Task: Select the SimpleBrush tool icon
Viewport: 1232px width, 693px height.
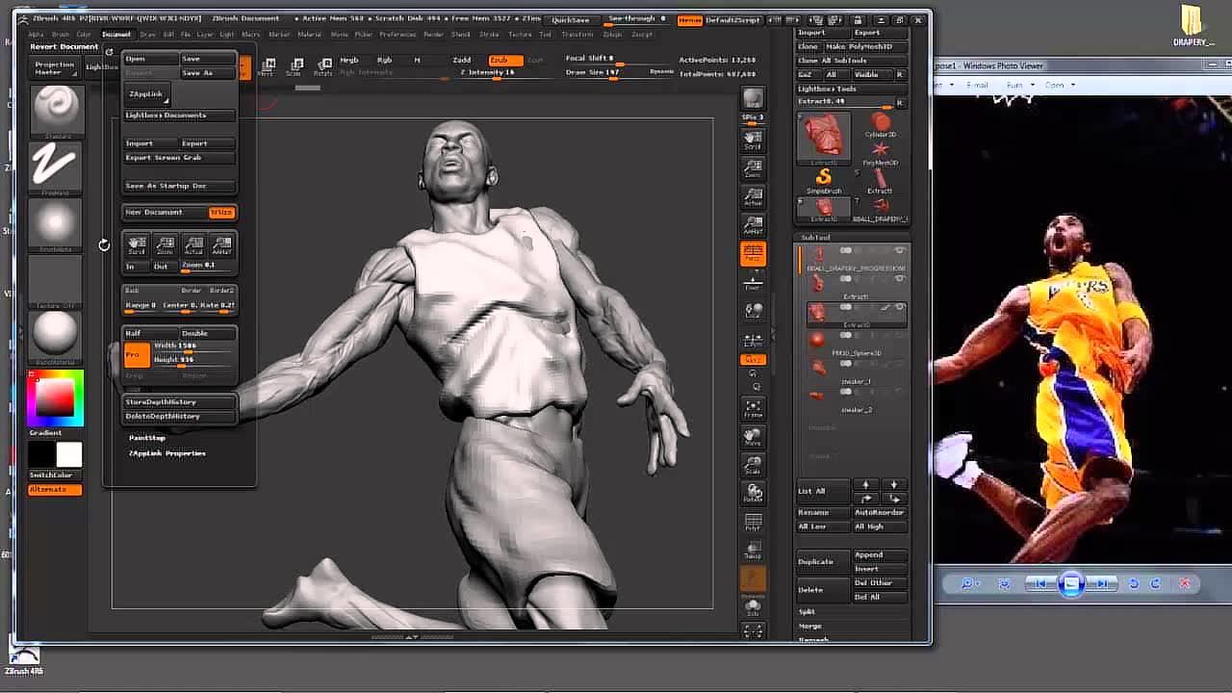Action: [x=823, y=178]
